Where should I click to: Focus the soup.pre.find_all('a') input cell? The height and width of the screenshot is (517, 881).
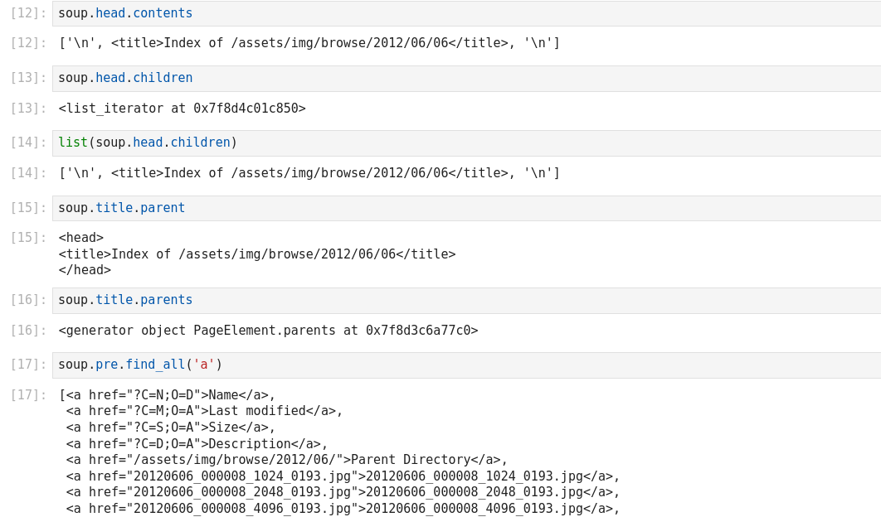(x=465, y=365)
